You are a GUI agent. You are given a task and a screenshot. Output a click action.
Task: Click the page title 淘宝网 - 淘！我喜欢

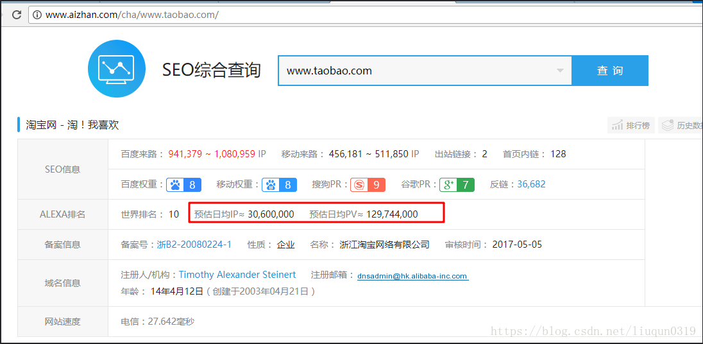click(x=72, y=125)
